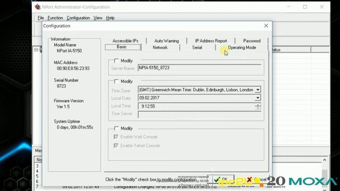Toggle Enable Web Console checkbox

pos(116,137)
